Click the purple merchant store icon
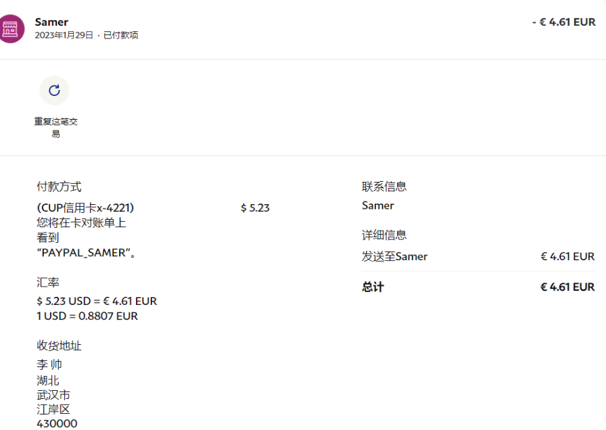606x430 pixels. (x=10, y=28)
